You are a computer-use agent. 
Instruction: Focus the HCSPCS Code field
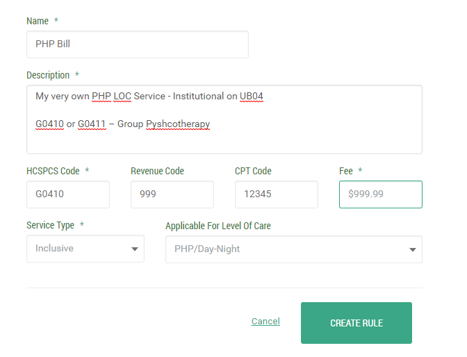pos(68,194)
